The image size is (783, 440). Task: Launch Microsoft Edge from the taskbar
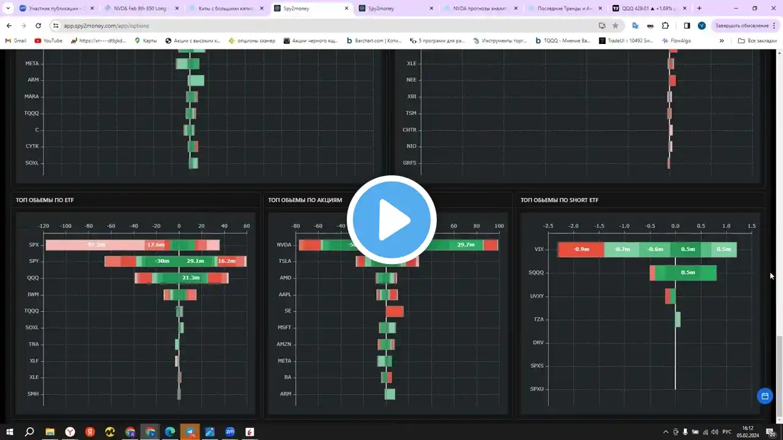[170, 432]
